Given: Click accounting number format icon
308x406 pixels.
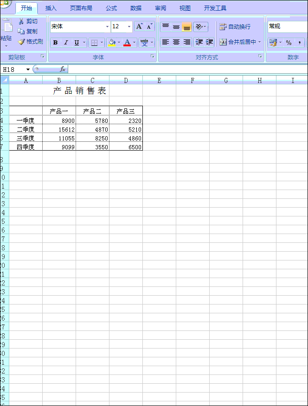Looking at the screenshot, I should (x=273, y=43).
